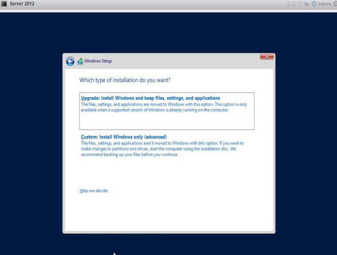Click the custom description about partitions and drives
This screenshot has width=337, height=255.
162,149
